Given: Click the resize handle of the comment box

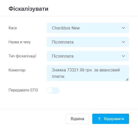Looking at the screenshot, I should (127, 80).
